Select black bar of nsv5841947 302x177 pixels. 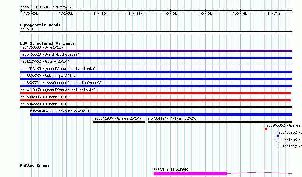[220, 122]
